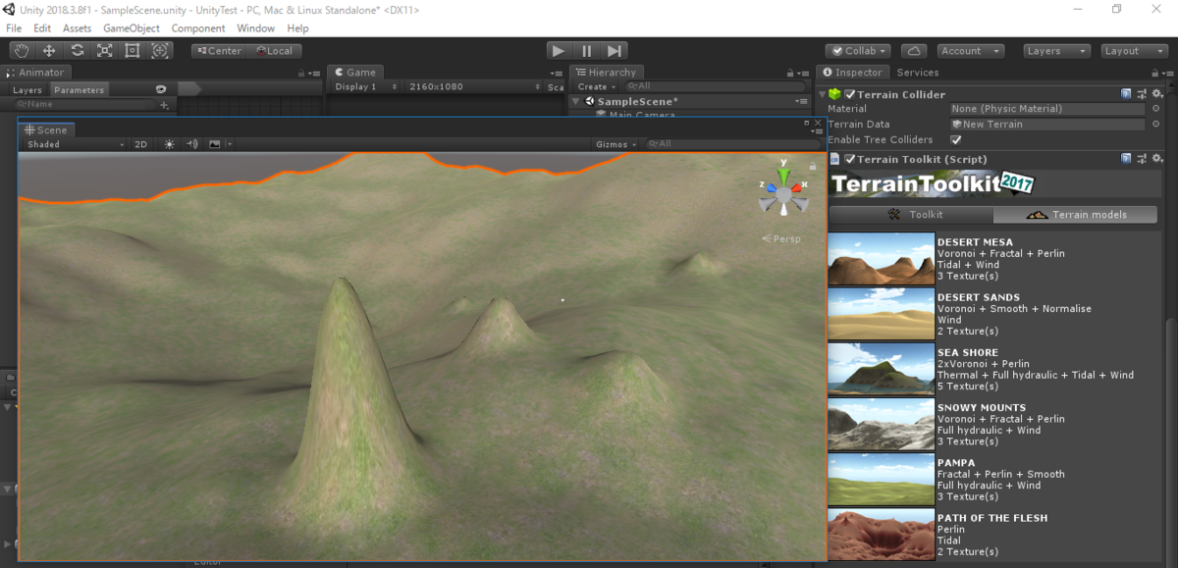1178x568 pixels.
Task: Open the Help menu
Action: point(297,28)
